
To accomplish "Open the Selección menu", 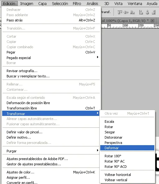I will (60, 4).
